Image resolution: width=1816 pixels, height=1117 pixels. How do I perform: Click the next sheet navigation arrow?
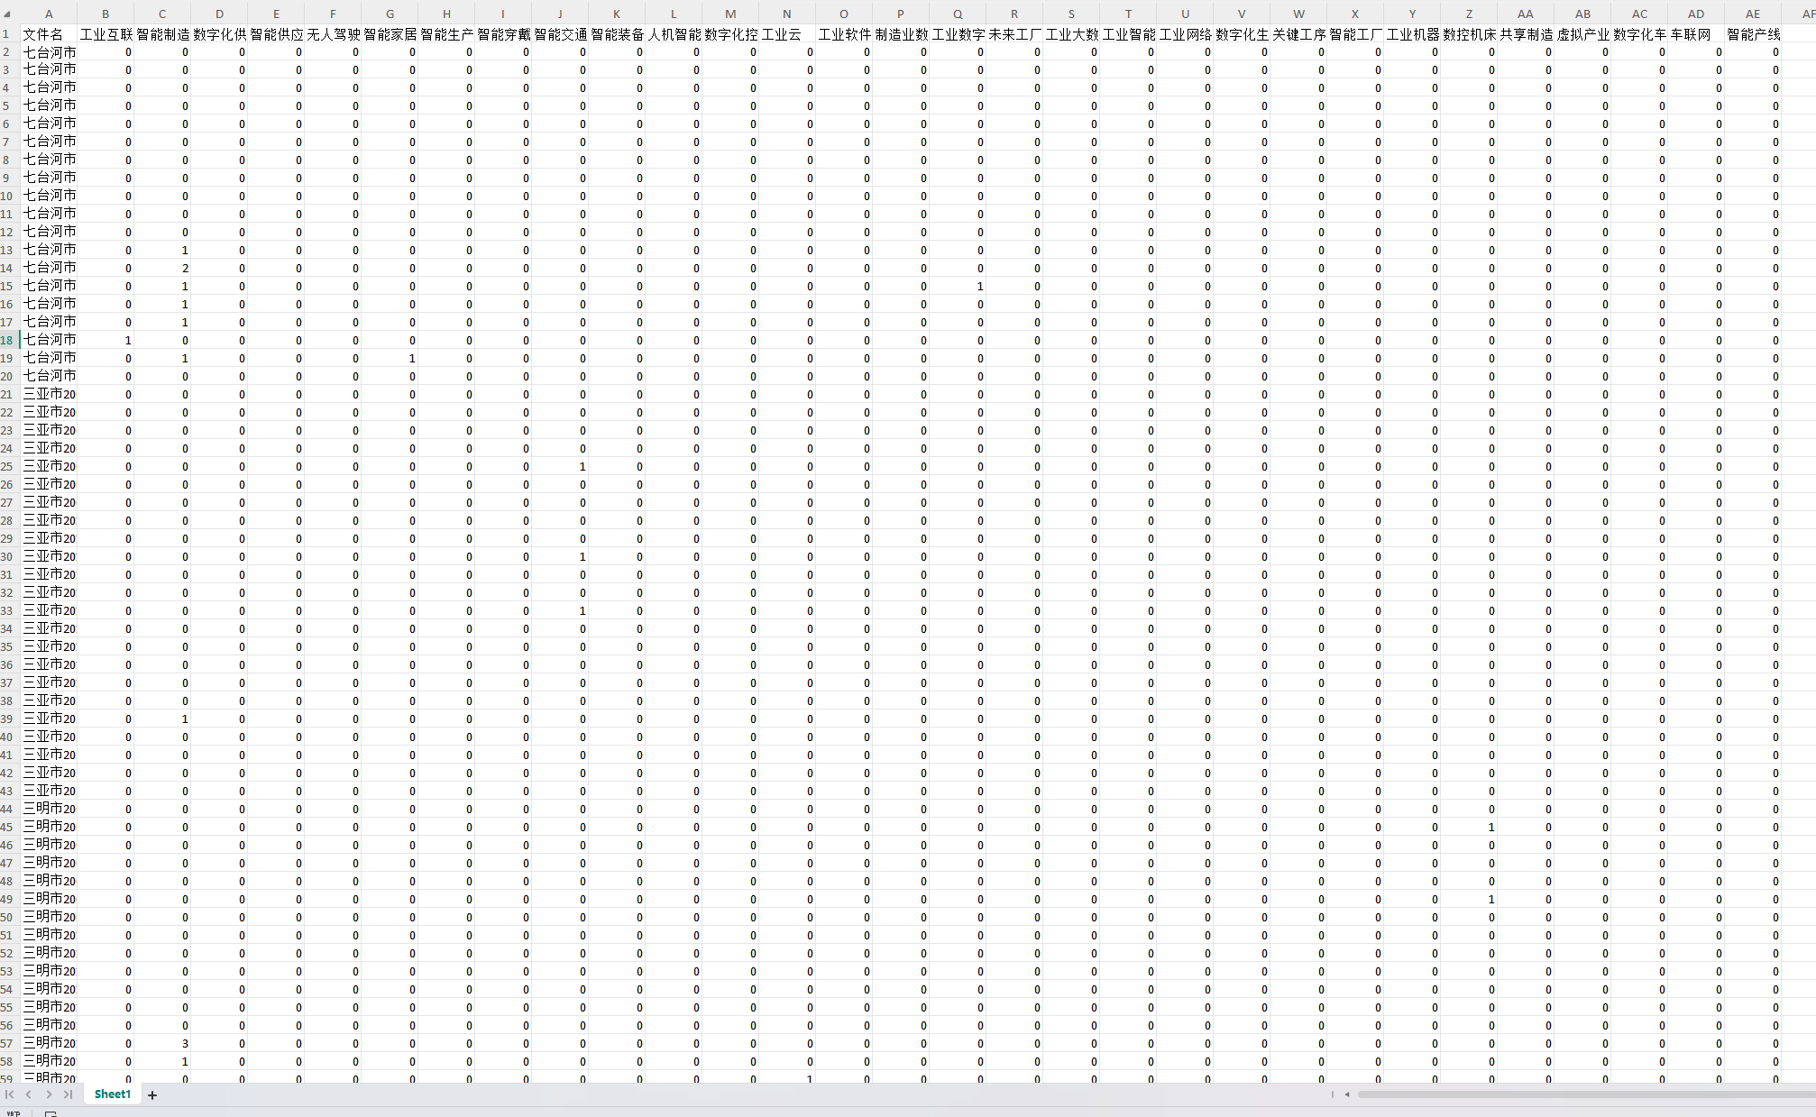[x=49, y=1094]
